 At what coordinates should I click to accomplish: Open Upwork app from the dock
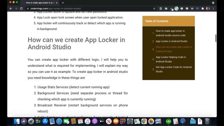[x=168, y=121]
